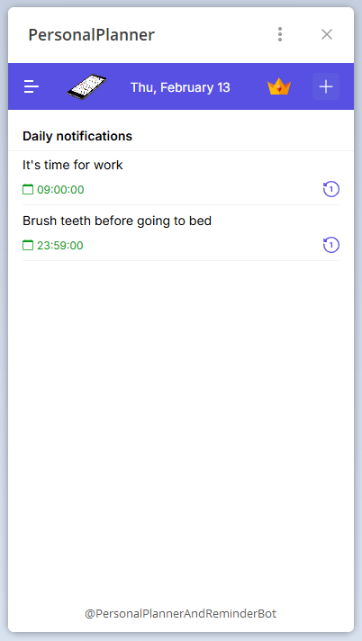Click calendar icon beside 09:00:00
Viewport: 362px width, 641px height.
(28, 190)
